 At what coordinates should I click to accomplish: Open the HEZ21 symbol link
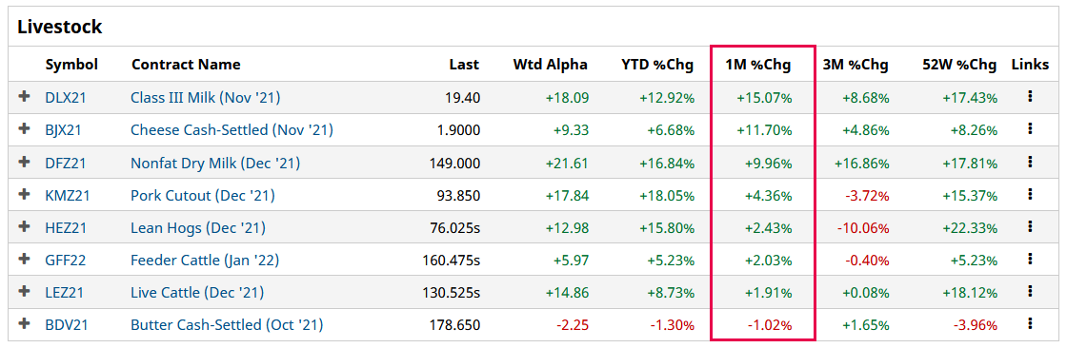[x=64, y=227]
